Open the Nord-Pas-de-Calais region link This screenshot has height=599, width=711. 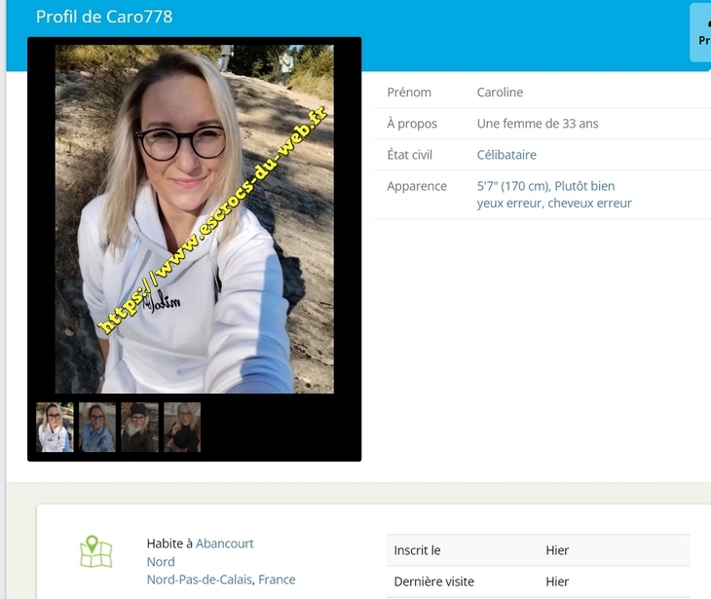[200, 580]
